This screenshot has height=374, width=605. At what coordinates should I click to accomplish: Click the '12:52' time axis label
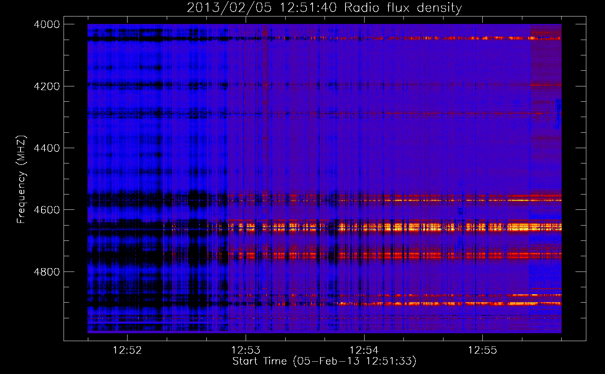pyautogui.click(x=128, y=350)
